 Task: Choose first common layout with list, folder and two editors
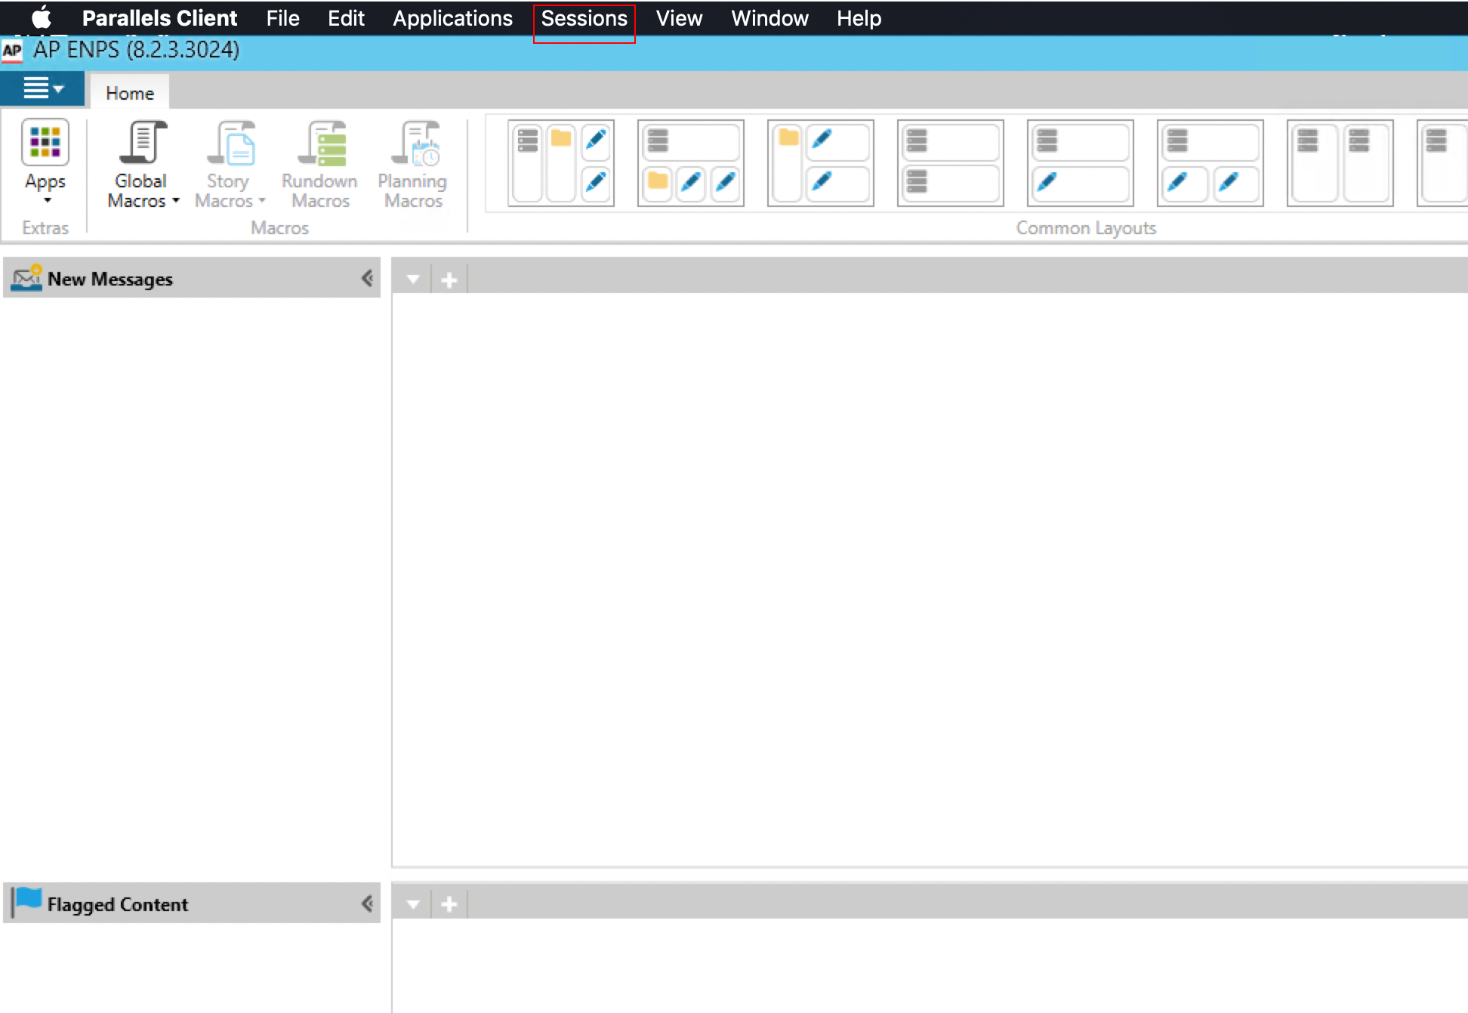pos(561,162)
